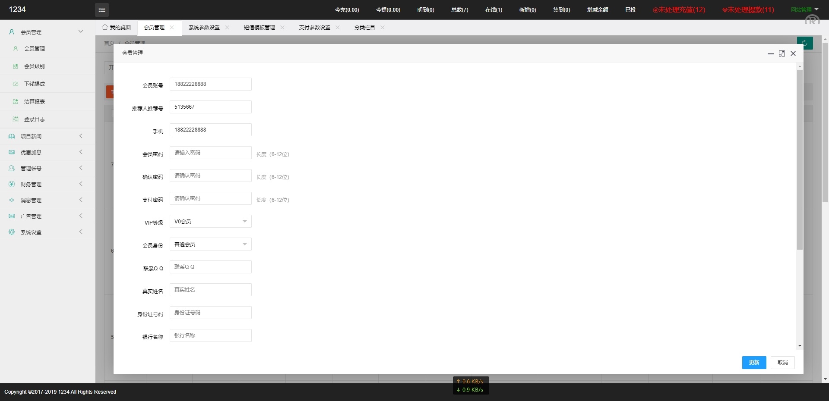829x401 pixels.
Task: Open the 会员身份 dropdown
Action: click(210, 244)
